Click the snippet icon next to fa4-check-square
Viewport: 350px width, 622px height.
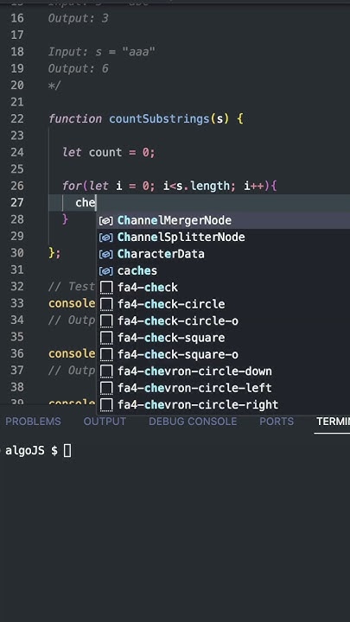[106, 338]
